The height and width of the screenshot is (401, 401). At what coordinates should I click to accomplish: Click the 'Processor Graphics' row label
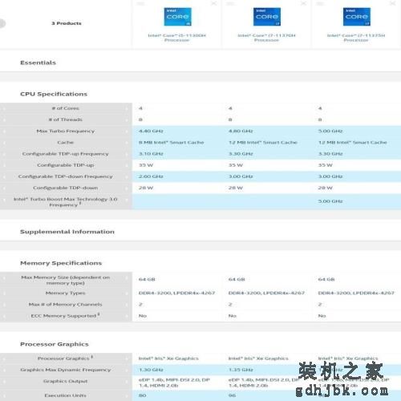[66, 358]
